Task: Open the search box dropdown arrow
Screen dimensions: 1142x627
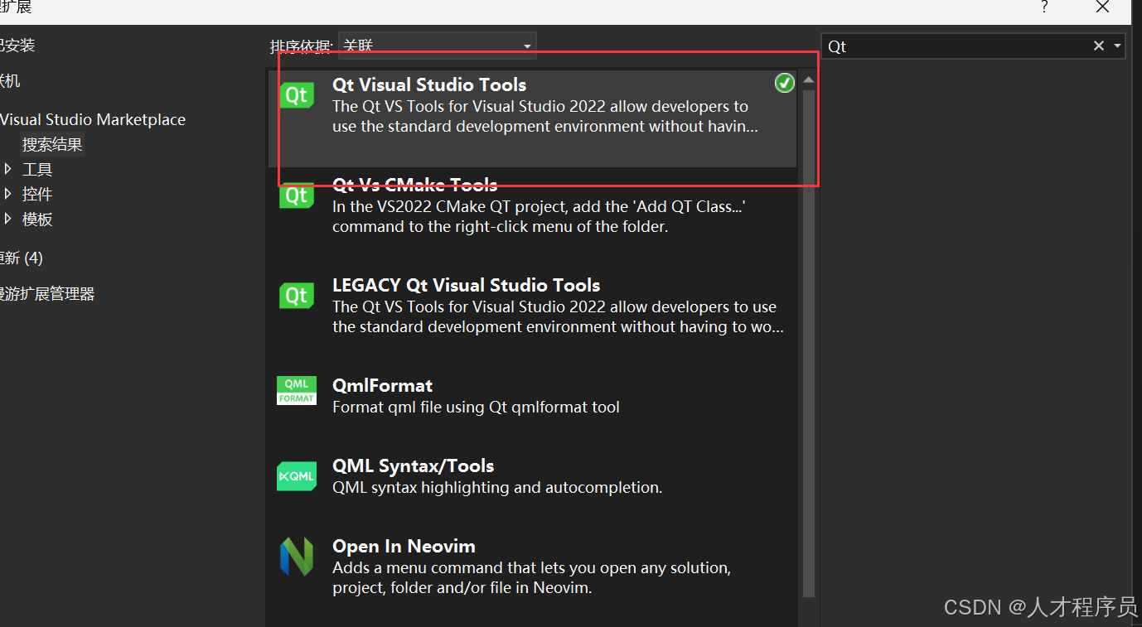Action: [x=1117, y=46]
